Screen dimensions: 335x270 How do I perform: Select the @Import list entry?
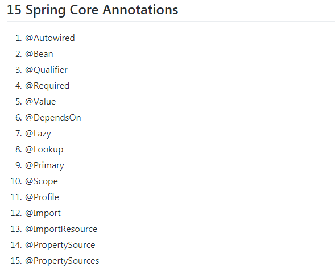[43, 213]
